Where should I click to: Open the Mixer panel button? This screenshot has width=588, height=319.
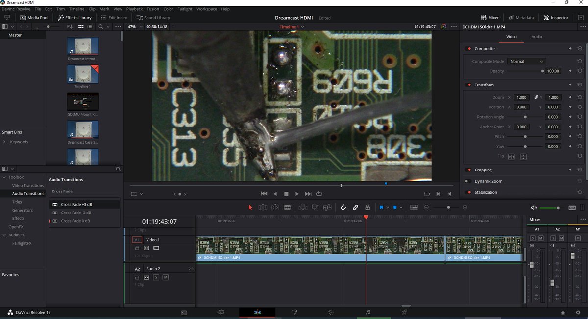[x=490, y=18]
